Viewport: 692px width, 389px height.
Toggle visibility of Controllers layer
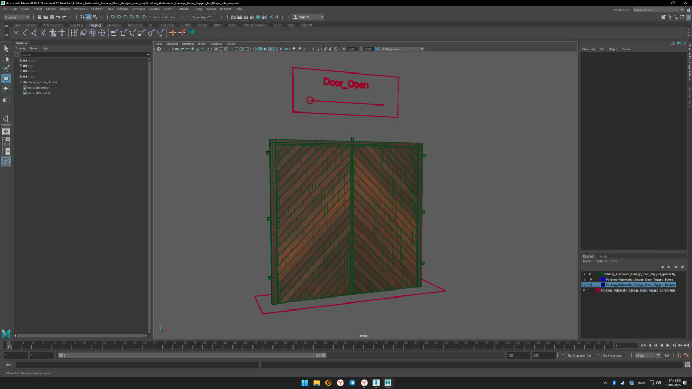pyautogui.click(x=584, y=291)
